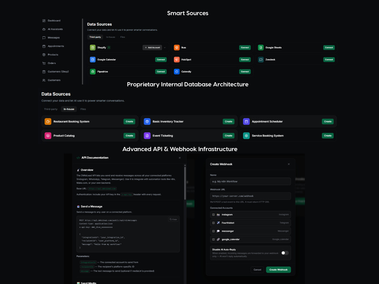Screen dimensions: 379x284
Task: Create Restaurant Booking System
Action: coord(129,122)
